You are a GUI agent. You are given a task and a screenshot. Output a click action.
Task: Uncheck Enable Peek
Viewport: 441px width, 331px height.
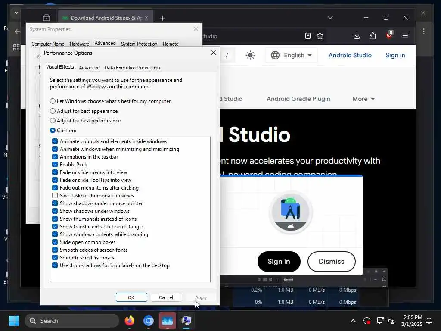55,165
